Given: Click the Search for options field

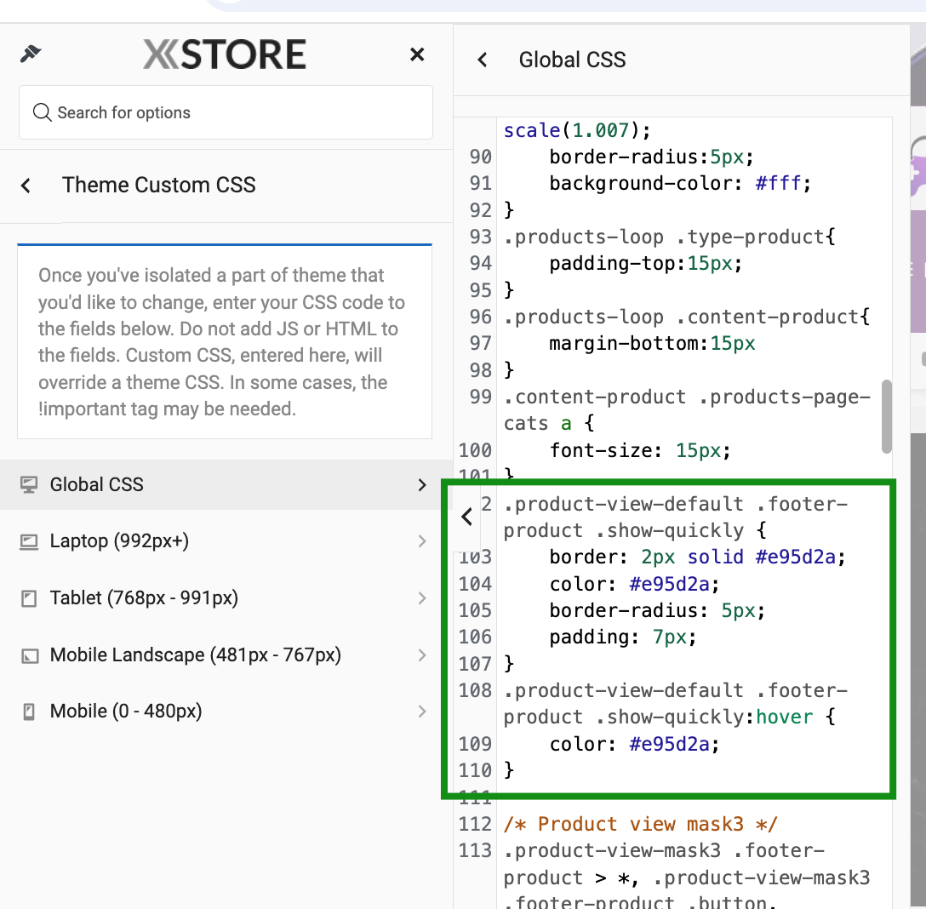Looking at the screenshot, I should pos(226,112).
